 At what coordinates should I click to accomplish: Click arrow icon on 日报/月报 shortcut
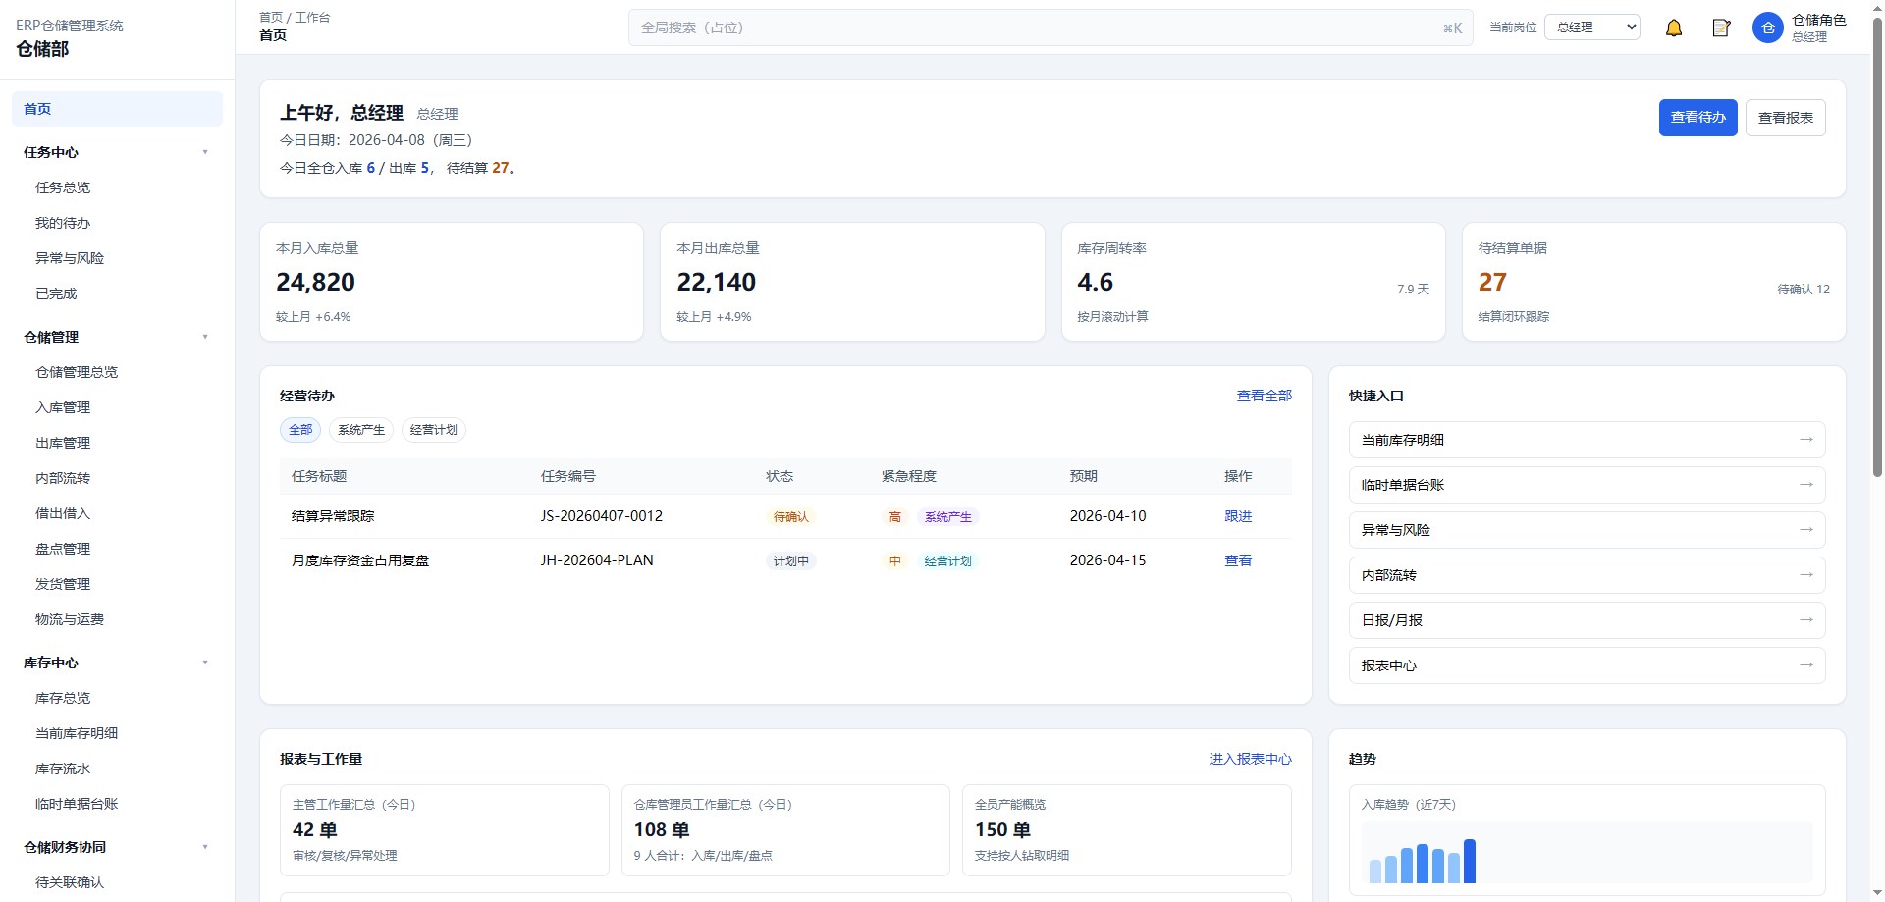click(x=1805, y=620)
